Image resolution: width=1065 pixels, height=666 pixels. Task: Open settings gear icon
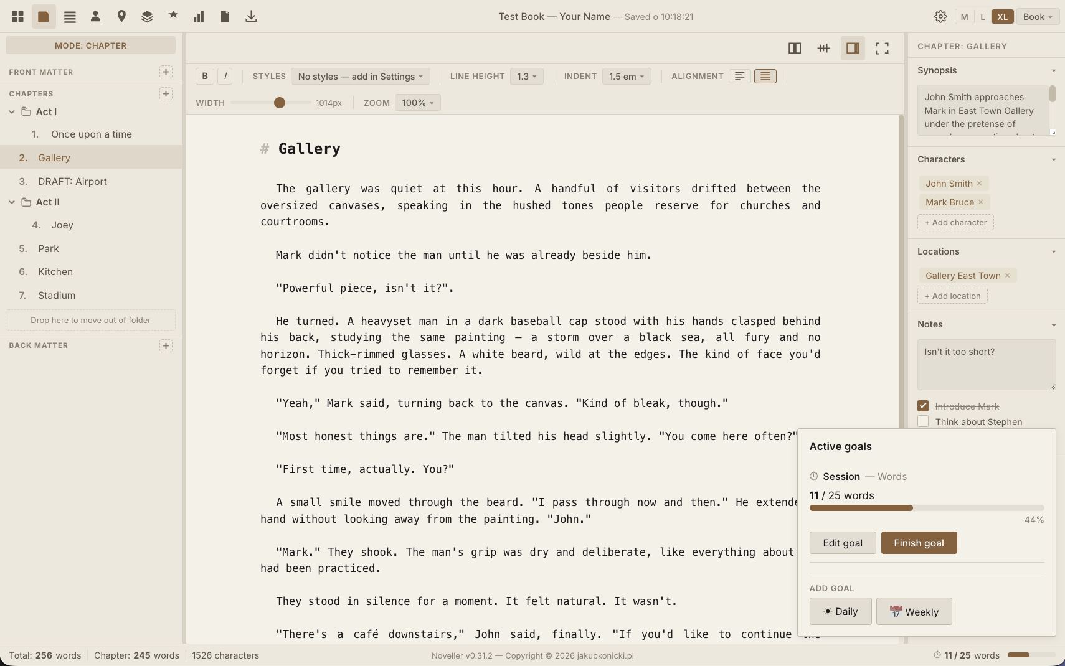point(940,17)
